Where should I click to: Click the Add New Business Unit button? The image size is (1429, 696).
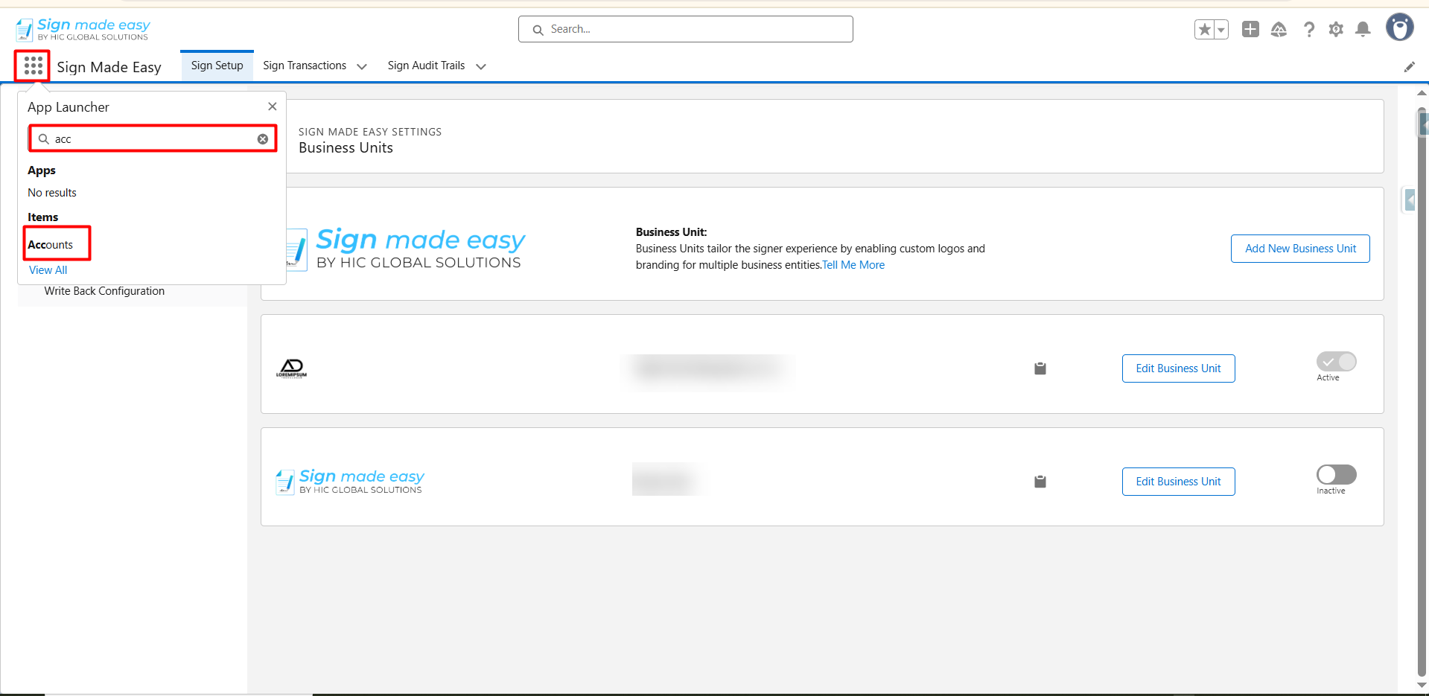pyautogui.click(x=1299, y=249)
